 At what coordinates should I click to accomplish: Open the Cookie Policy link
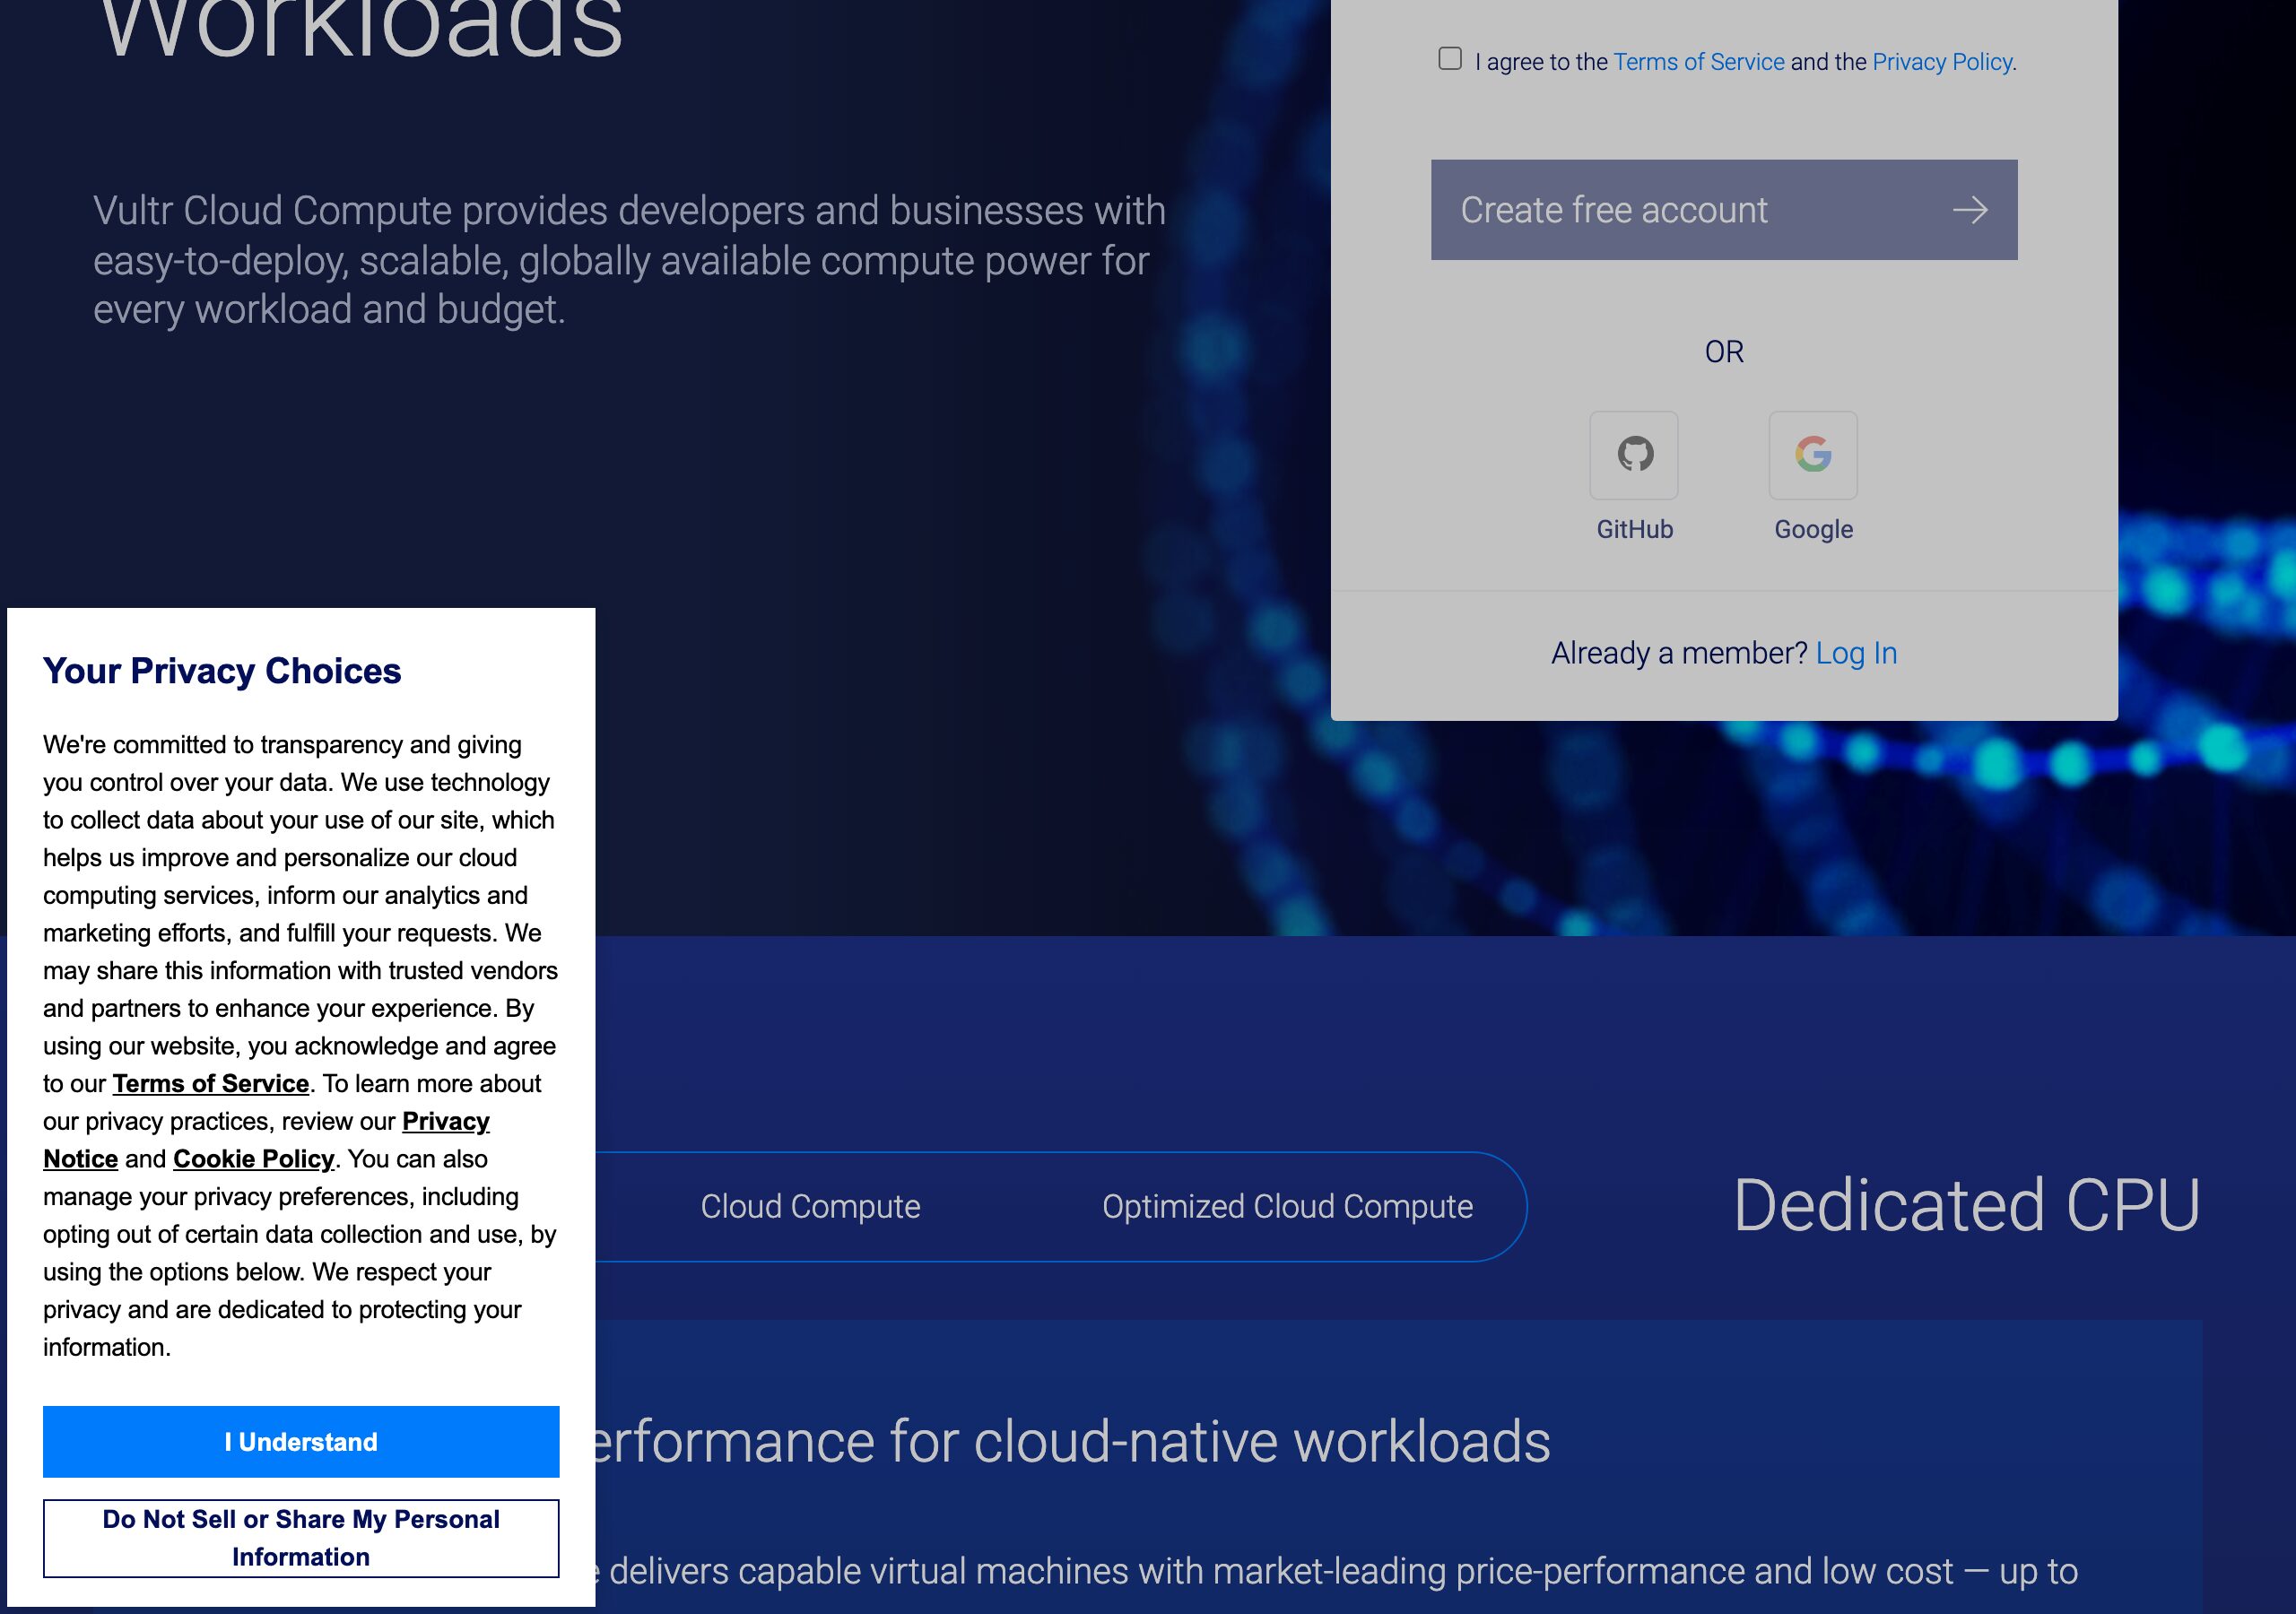point(253,1159)
